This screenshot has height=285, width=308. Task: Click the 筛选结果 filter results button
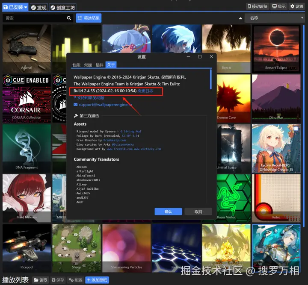pos(89,18)
